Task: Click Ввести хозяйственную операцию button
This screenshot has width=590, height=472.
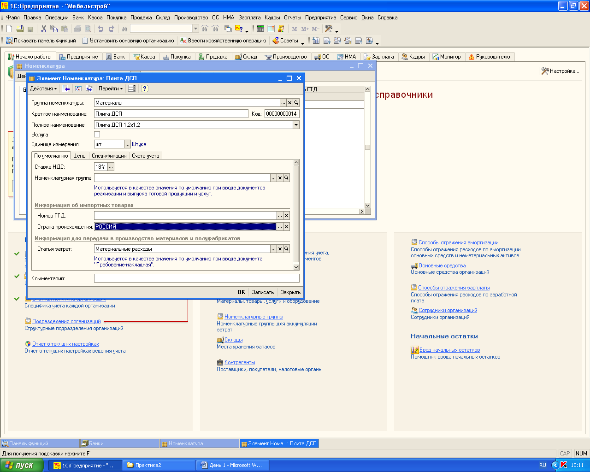Action: (223, 41)
